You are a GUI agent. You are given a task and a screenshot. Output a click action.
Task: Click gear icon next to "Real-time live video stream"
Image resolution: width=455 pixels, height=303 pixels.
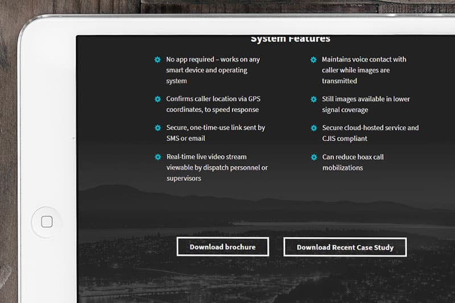coord(158,157)
